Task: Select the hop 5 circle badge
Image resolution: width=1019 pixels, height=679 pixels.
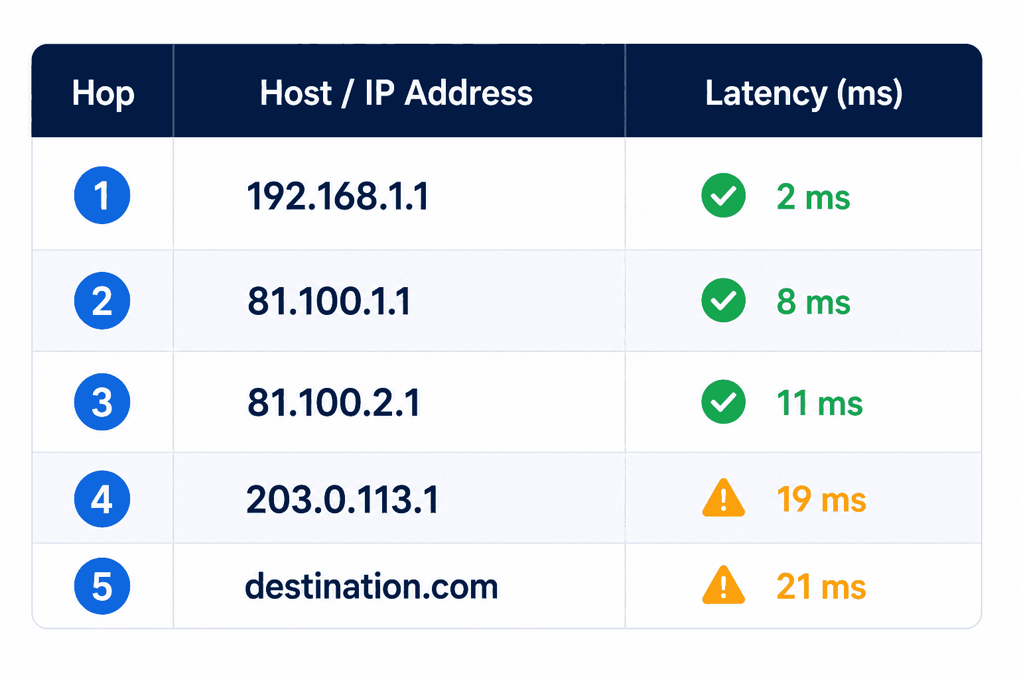Action: [x=102, y=586]
